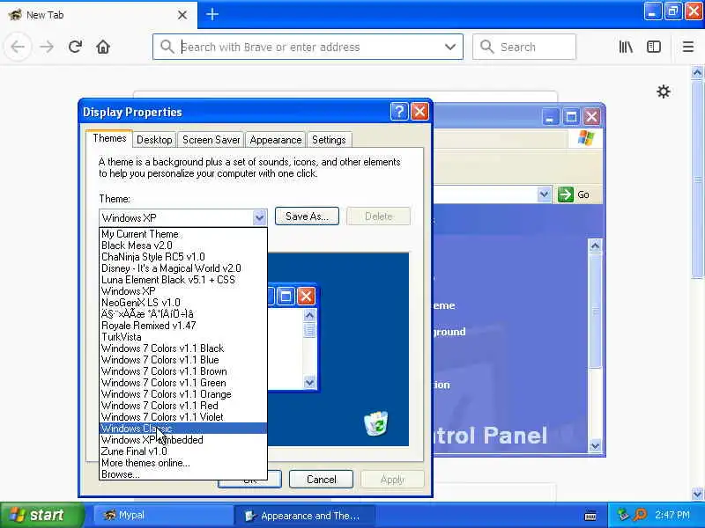The height and width of the screenshot is (528, 705).
Task: Go back in browser history
Action: click(x=18, y=47)
